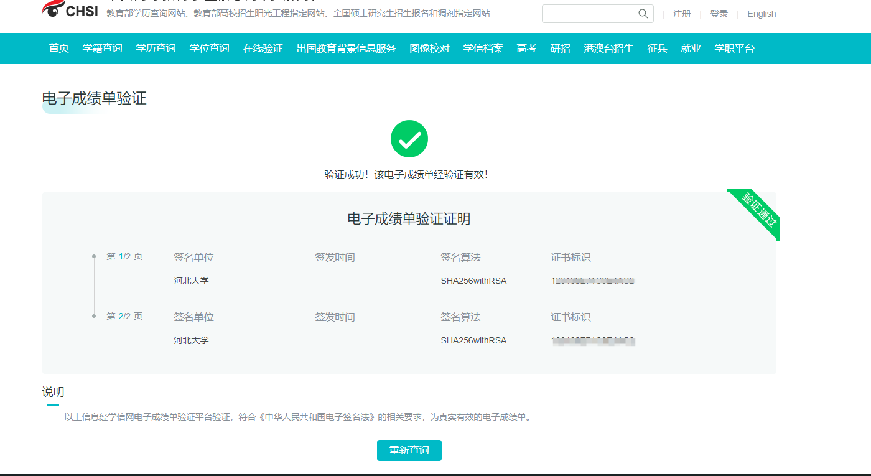
Task: Go to 研招 section
Action: click(560, 49)
